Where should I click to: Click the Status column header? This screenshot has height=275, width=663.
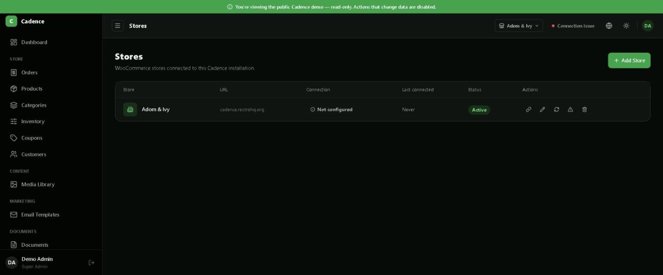coord(474,89)
